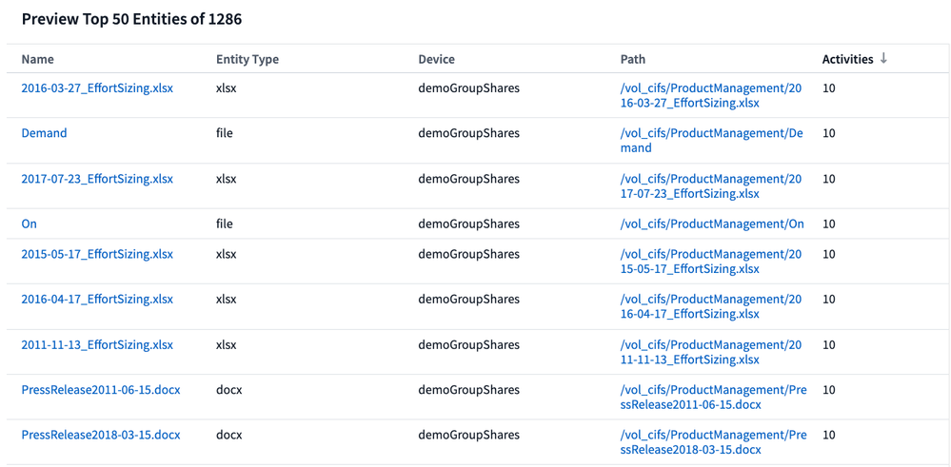
Task: Open the On file name link
Action: [x=30, y=224]
